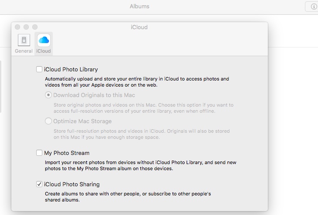Uncheck the iCloud Photo Sharing checkbox
Viewport: 318px width, 215px height.
[x=39, y=184]
